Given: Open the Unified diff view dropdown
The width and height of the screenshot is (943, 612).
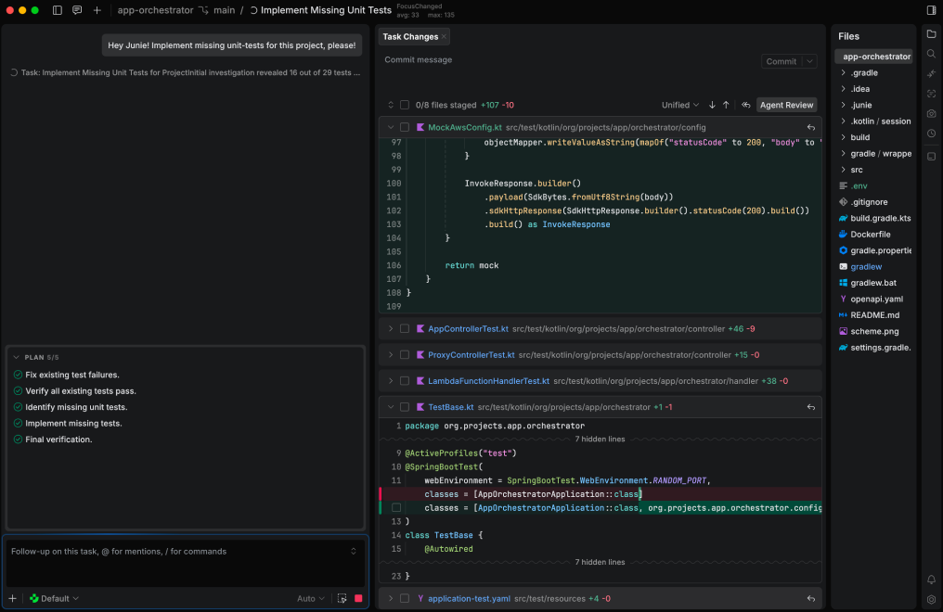Looking at the screenshot, I should pos(680,106).
